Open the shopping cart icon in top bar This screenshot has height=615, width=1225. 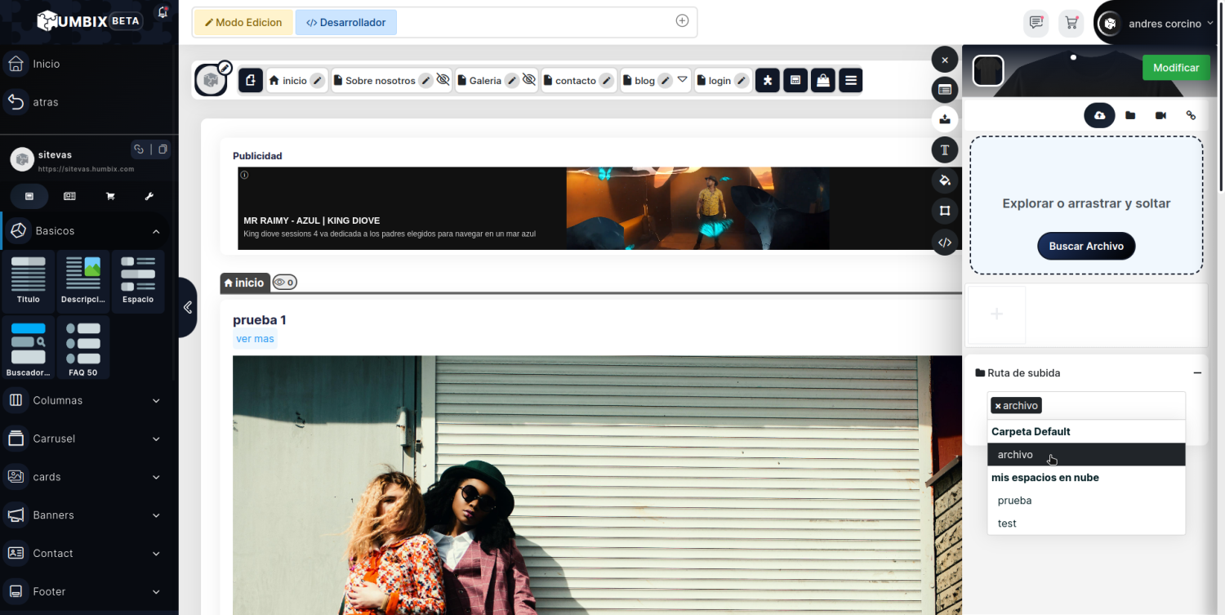pos(1071,23)
